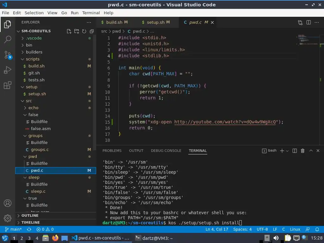Switch to the PROBLEMS panel tab
324x243 pixels.
(x=112, y=151)
